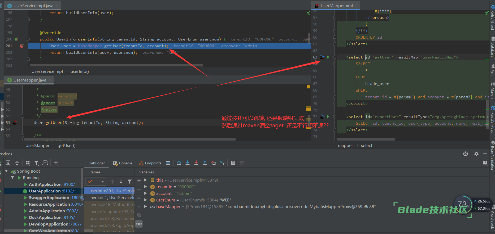Click the MyBatis bird icon at line 72
Viewport: 495px width, 234px height.
(322, 116)
